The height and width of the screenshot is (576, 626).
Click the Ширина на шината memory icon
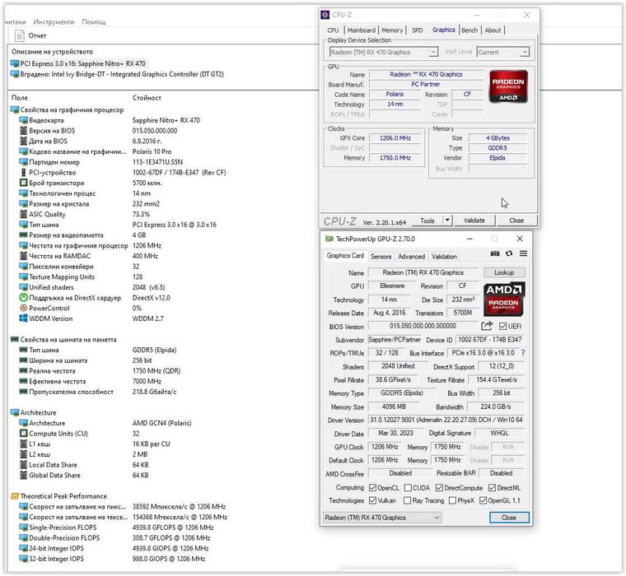point(24,360)
